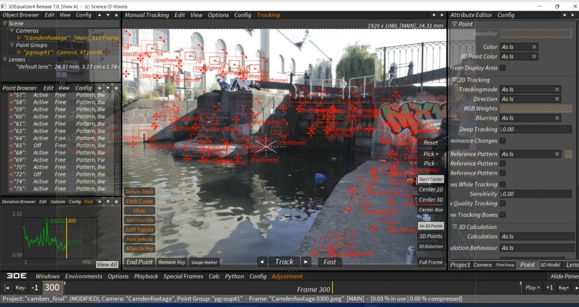Click the Lock Curve button
Screen dimensions: 579x307
tap(139, 201)
